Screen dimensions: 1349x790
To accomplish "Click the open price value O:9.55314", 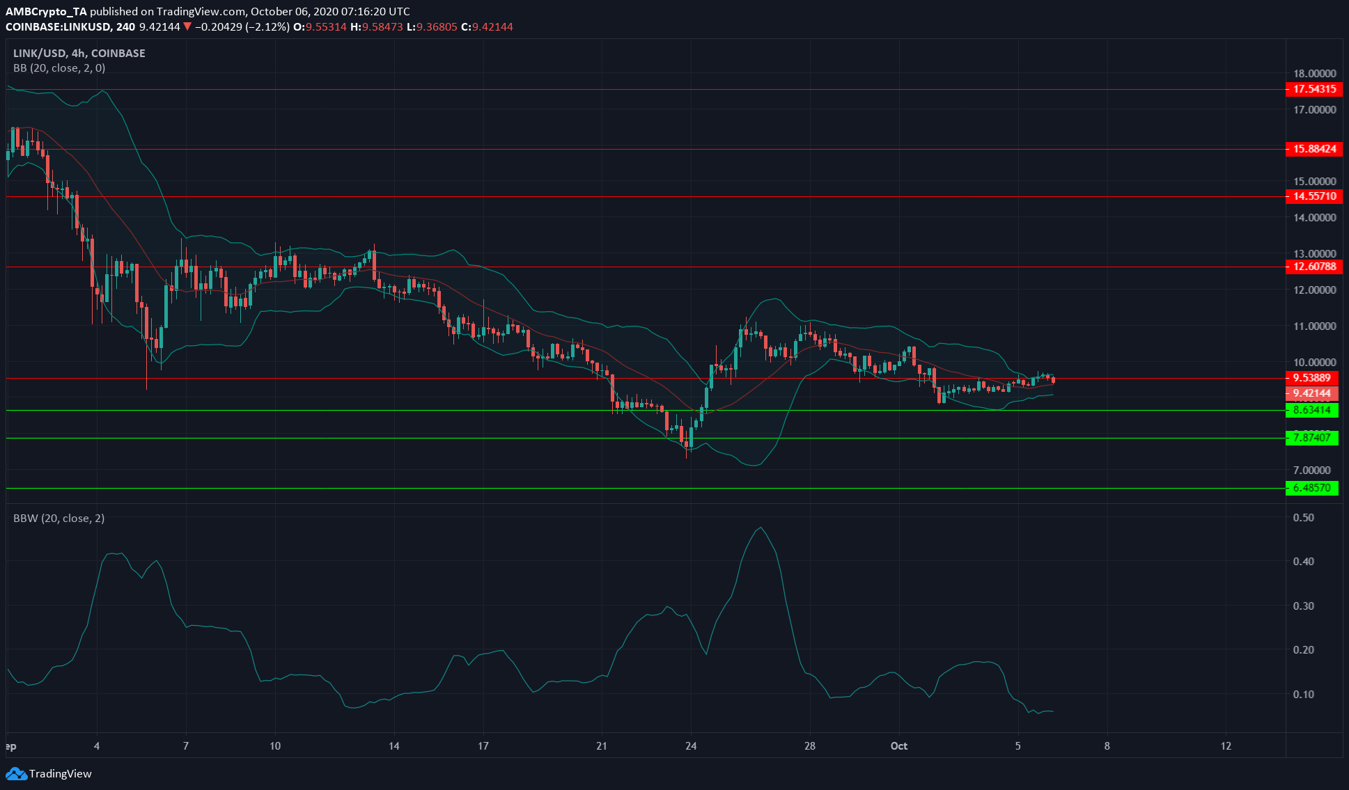I will click(320, 26).
